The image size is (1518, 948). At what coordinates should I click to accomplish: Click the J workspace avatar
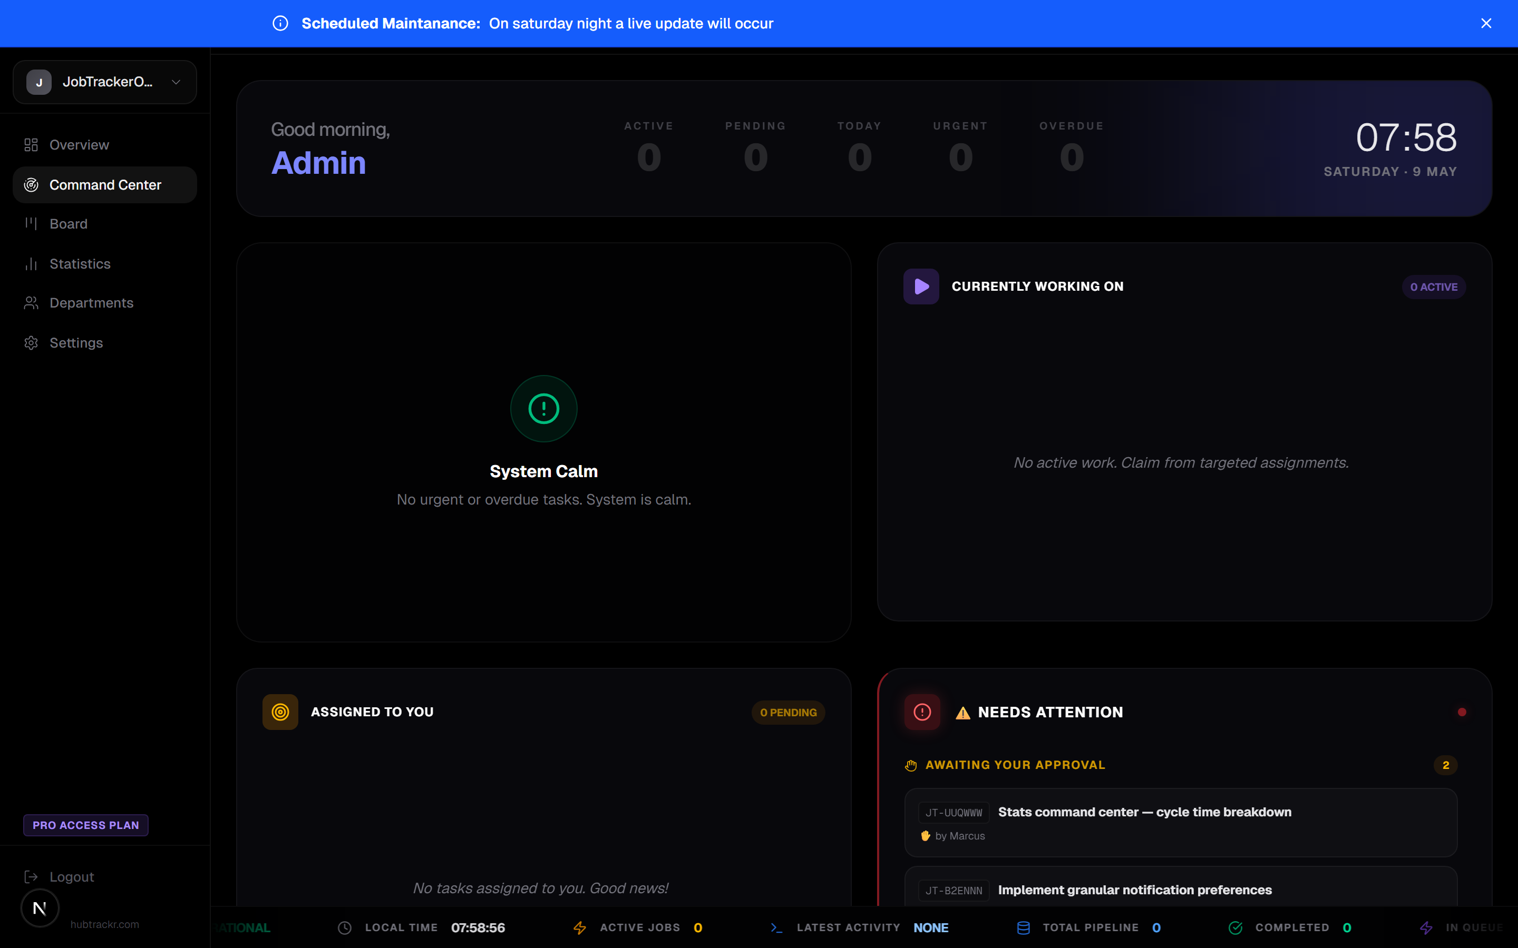click(39, 82)
